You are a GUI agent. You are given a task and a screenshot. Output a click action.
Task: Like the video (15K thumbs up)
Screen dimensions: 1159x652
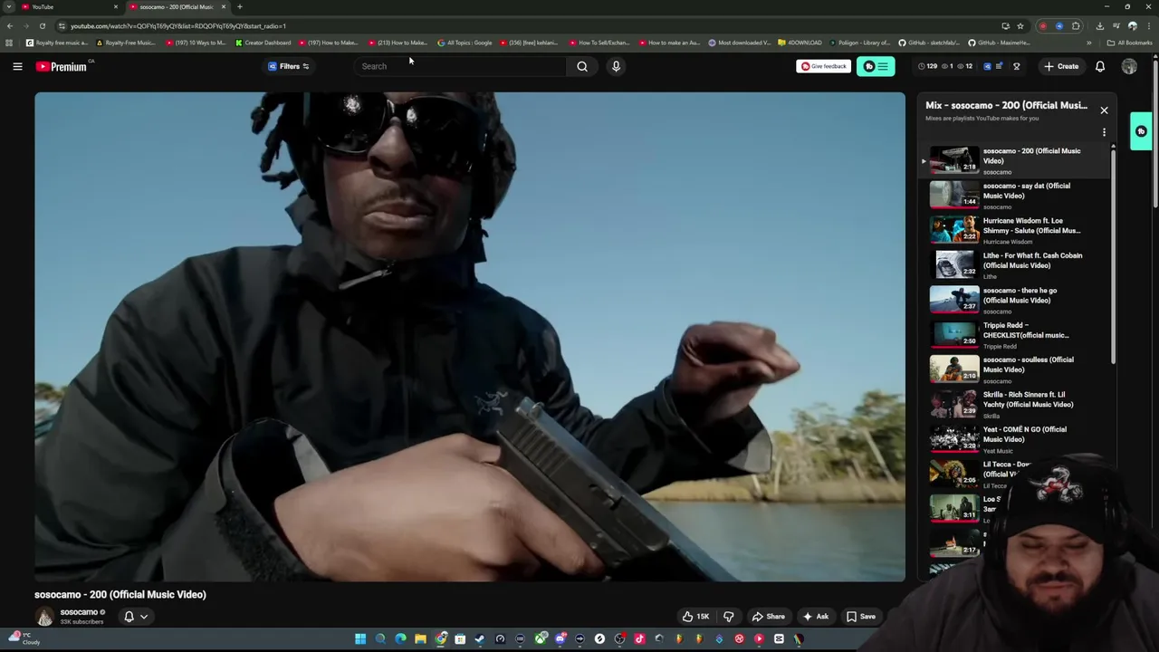tap(695, 617)
